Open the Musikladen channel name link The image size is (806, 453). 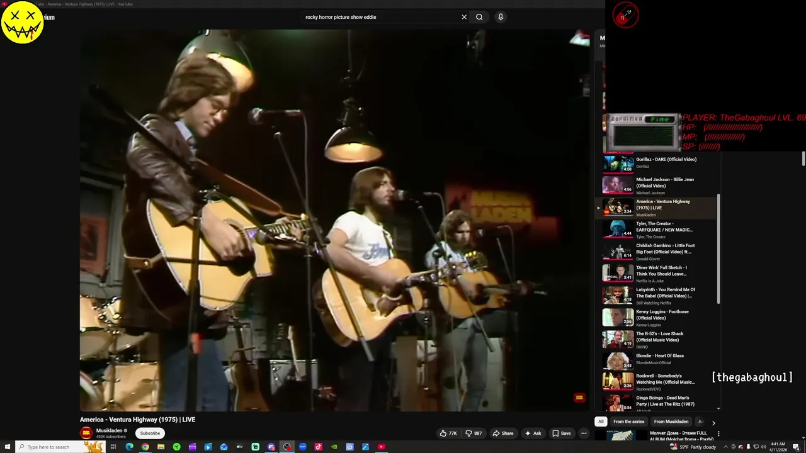point(109,430)
